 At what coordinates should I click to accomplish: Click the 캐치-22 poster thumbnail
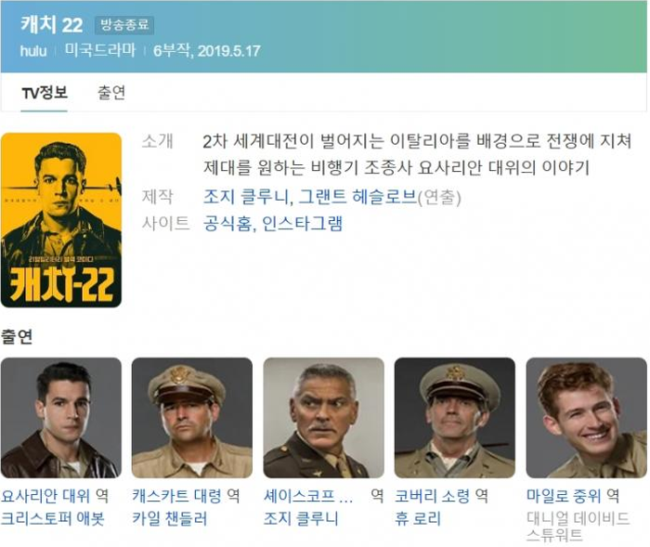pos(61,220)
